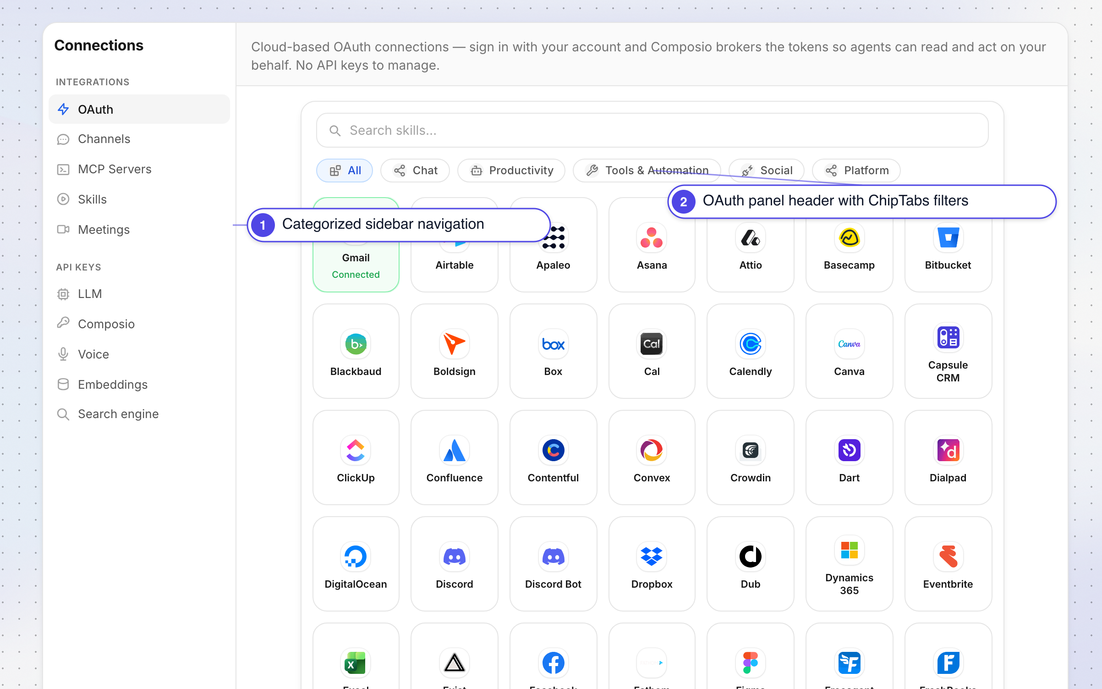Click the Blackbaud logo icon
1102x689 pixels.
(356, 344)
